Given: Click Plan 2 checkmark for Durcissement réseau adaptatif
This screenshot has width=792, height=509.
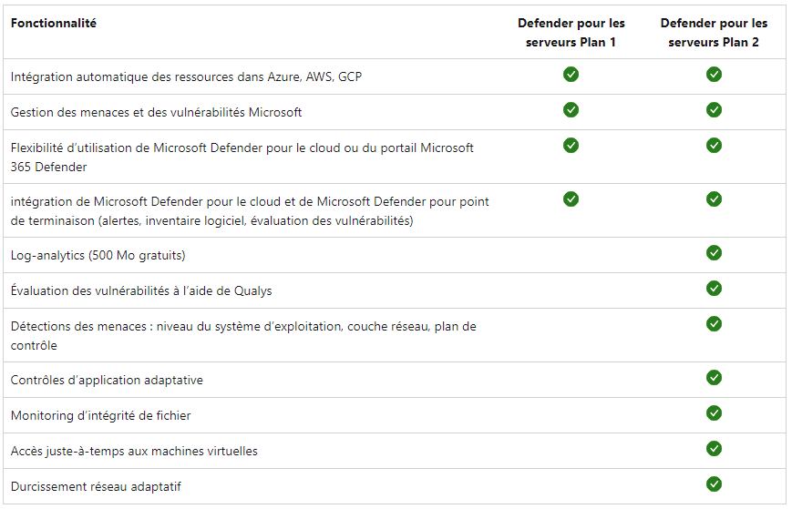Looking at the screenshot, I should click(714, 484).
